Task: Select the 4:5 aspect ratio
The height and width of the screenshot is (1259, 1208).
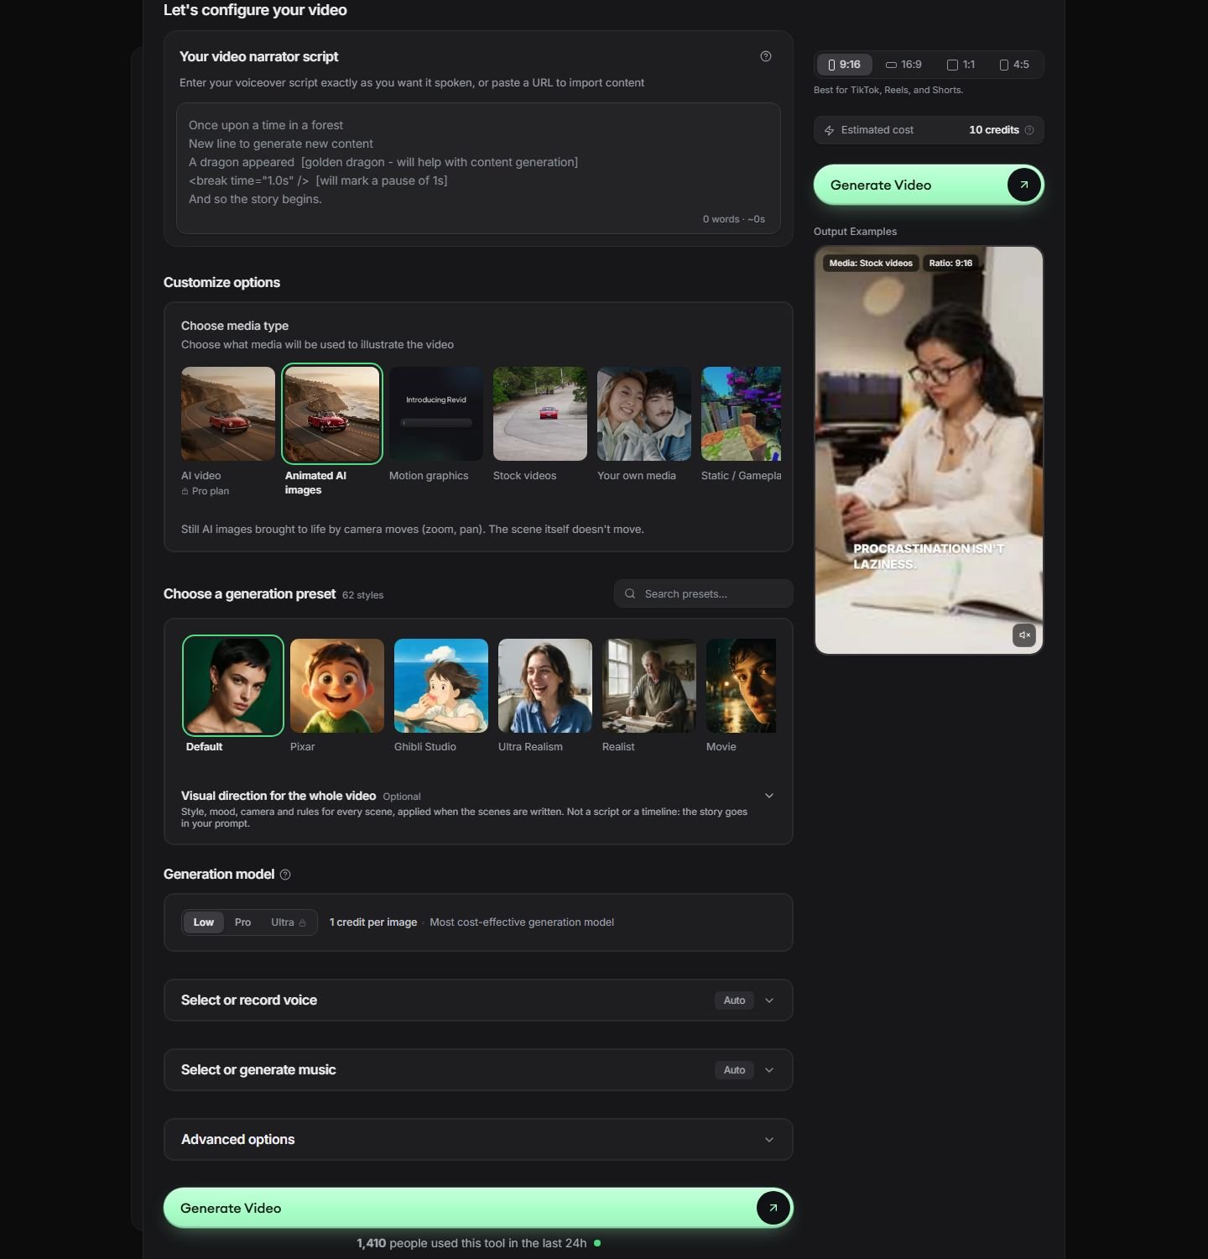Action: pyautogui.click(x=1014, y=65)
